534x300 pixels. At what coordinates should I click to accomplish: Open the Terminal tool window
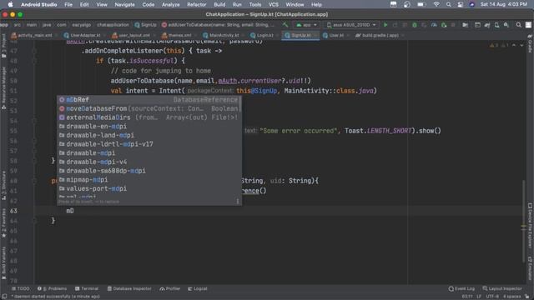[x=87, y=288]
